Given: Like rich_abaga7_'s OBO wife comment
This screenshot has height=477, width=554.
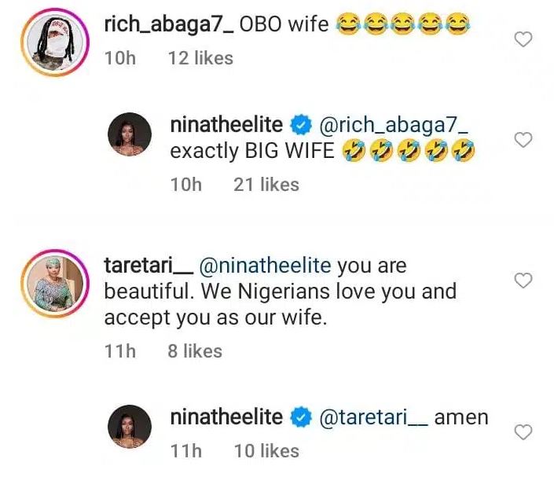Looking at the screenshot, I should click(x=523, y=39).
